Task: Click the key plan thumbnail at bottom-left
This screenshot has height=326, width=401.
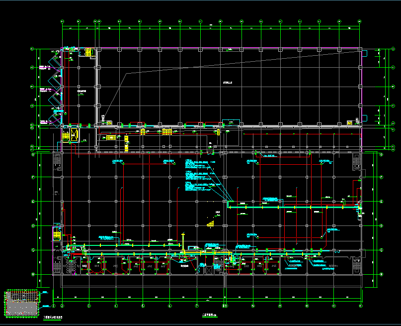Action: click(21, 303)
